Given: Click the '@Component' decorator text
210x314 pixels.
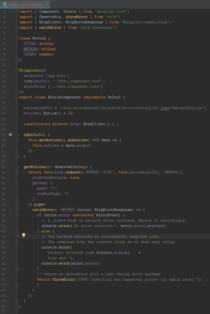Looking at the screenshot, I should [x=30, y=71].
